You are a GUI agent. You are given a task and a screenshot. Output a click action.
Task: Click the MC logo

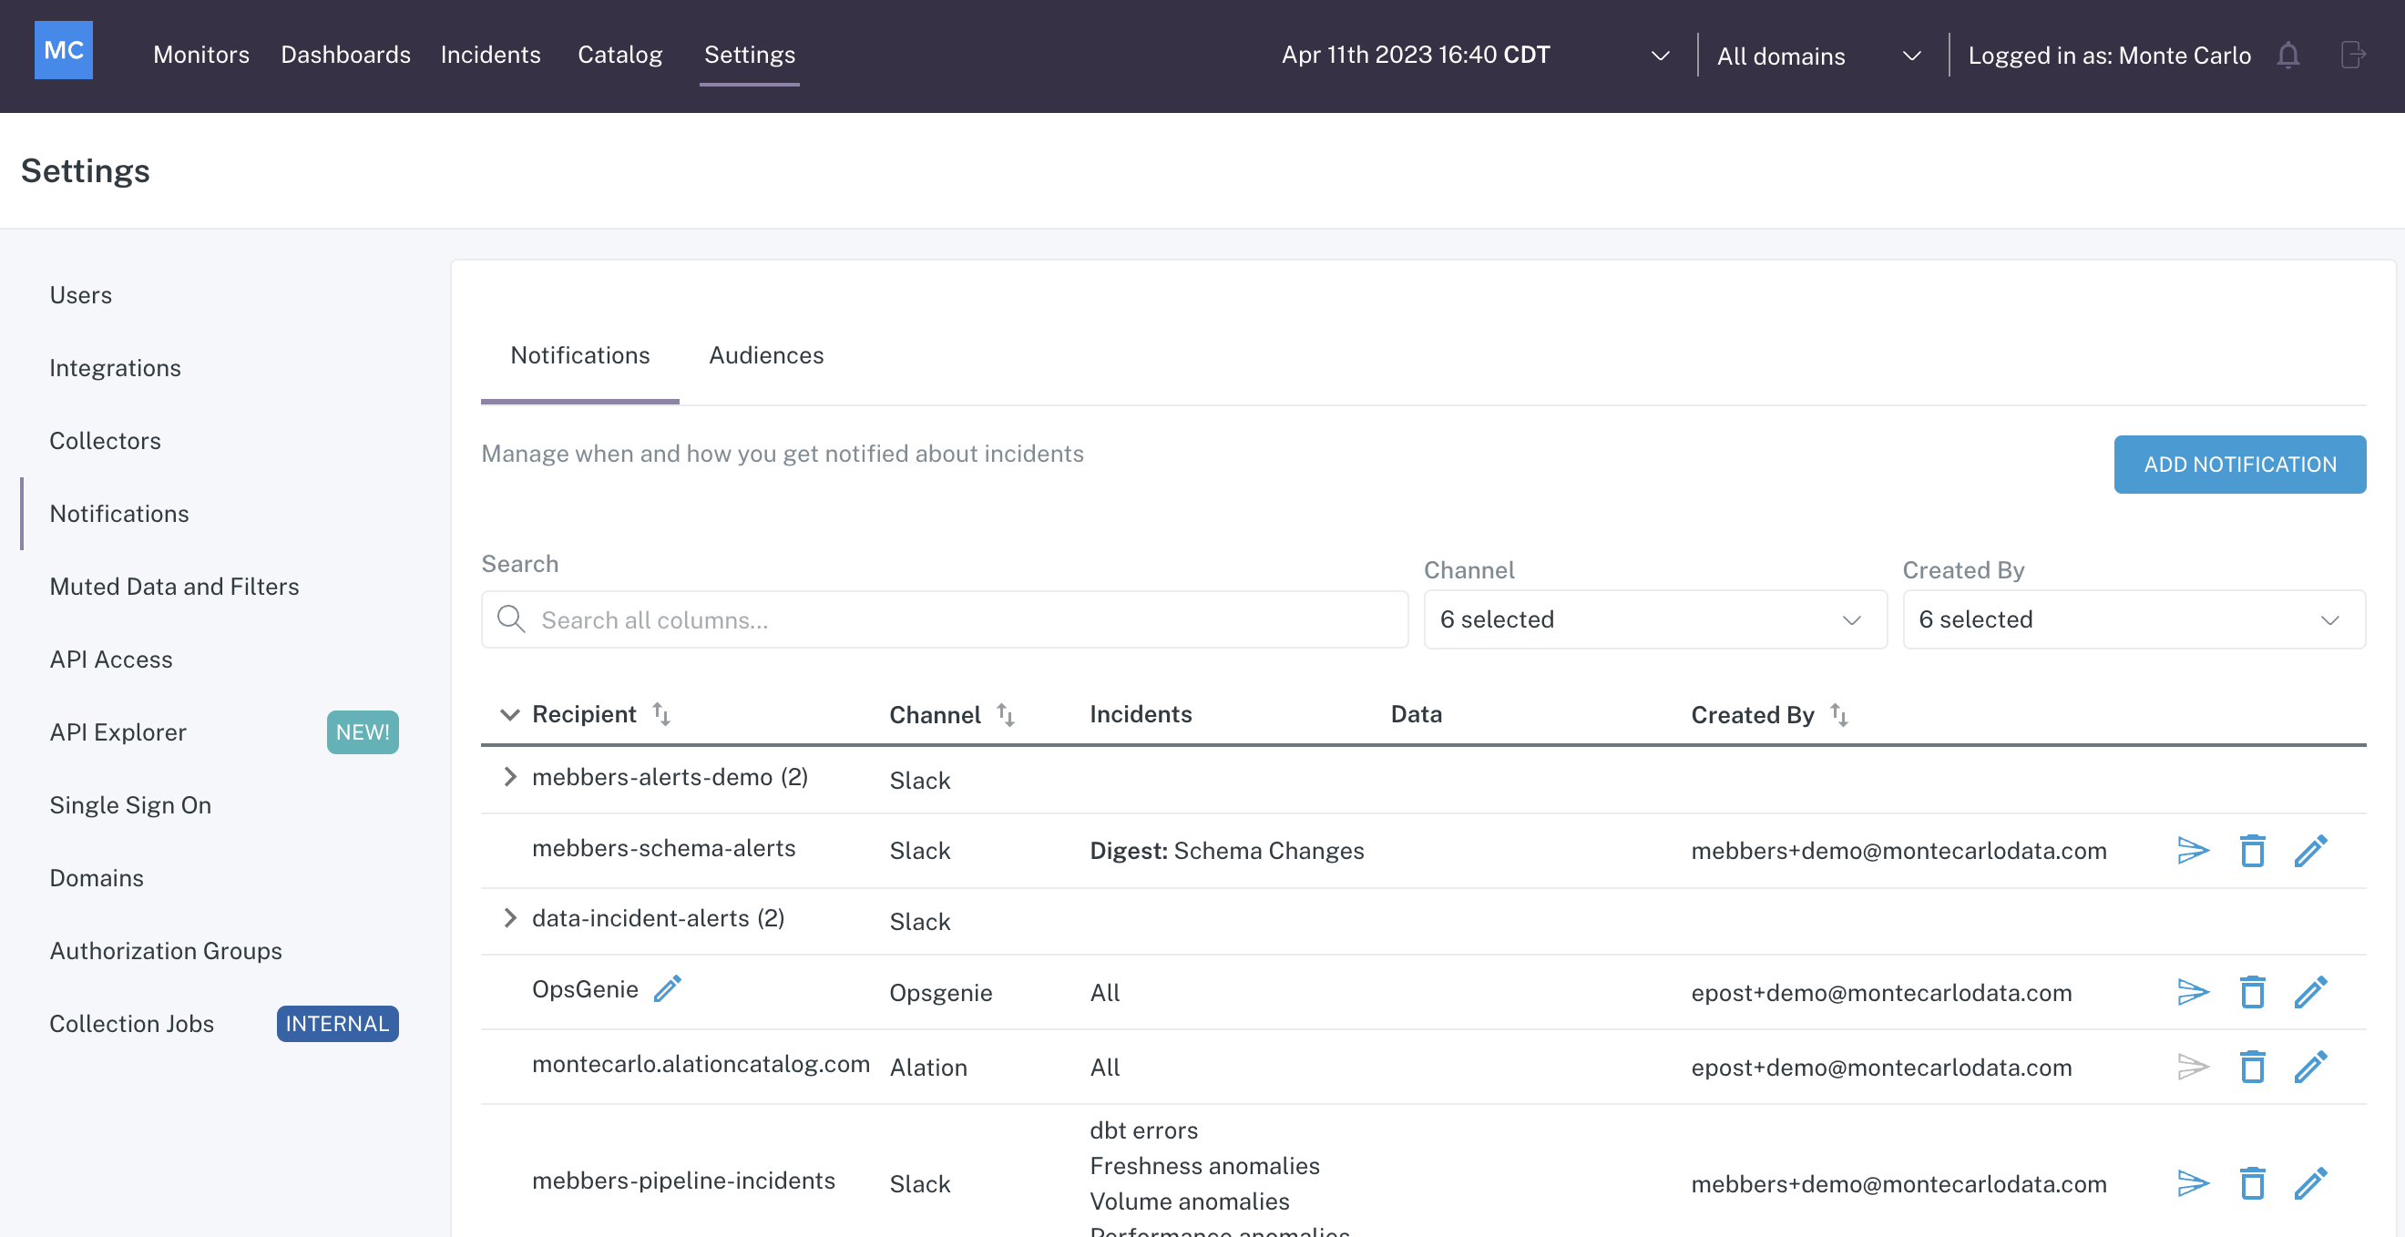[64, 50]
